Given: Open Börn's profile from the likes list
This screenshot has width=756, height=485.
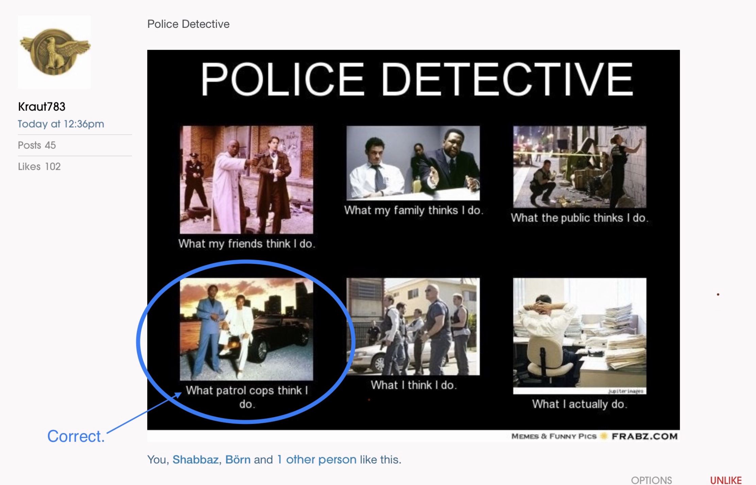Looking at the screenshot, I should (x=238, y=460).
